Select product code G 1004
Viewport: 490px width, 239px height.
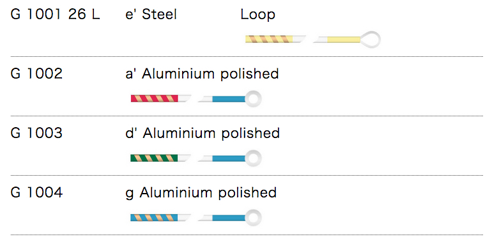tap(36, 192)
